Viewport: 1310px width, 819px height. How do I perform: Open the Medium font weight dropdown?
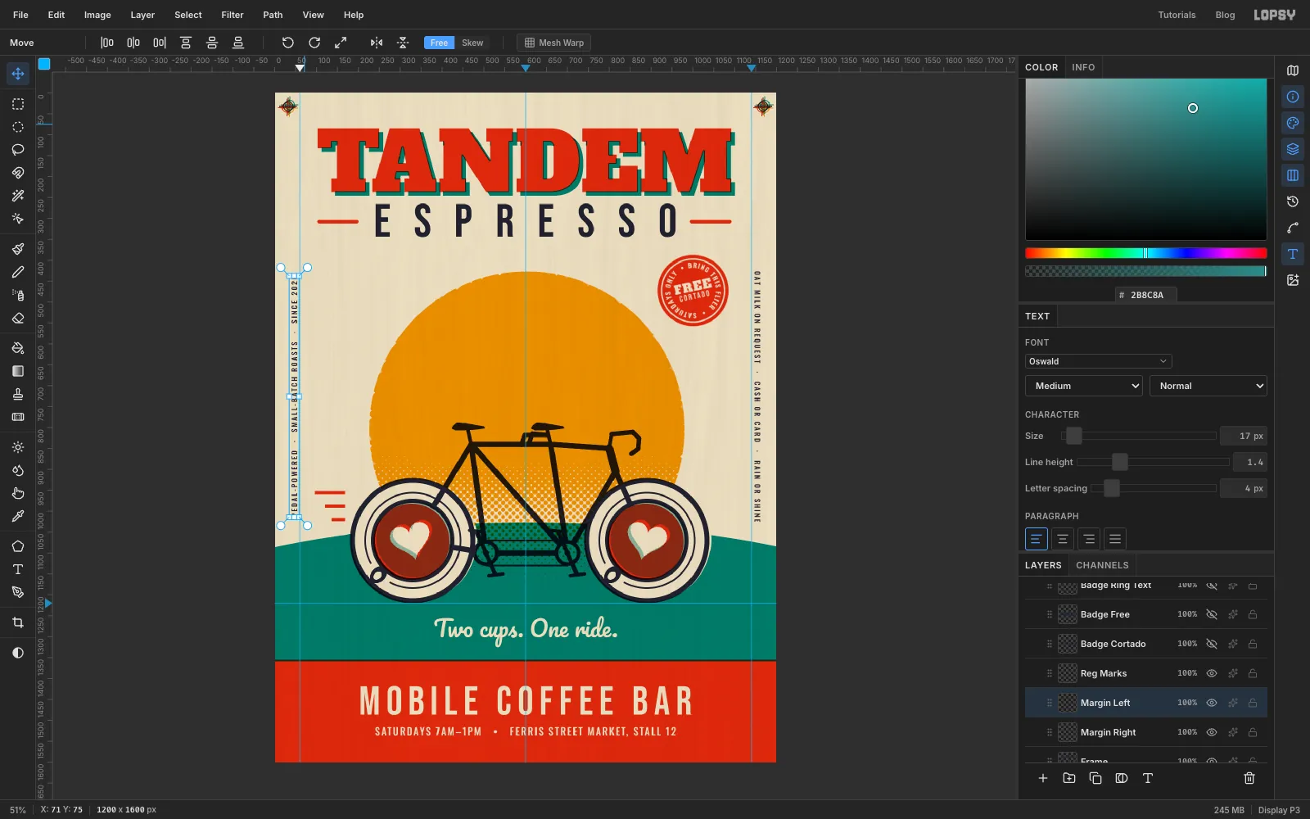1083,386
